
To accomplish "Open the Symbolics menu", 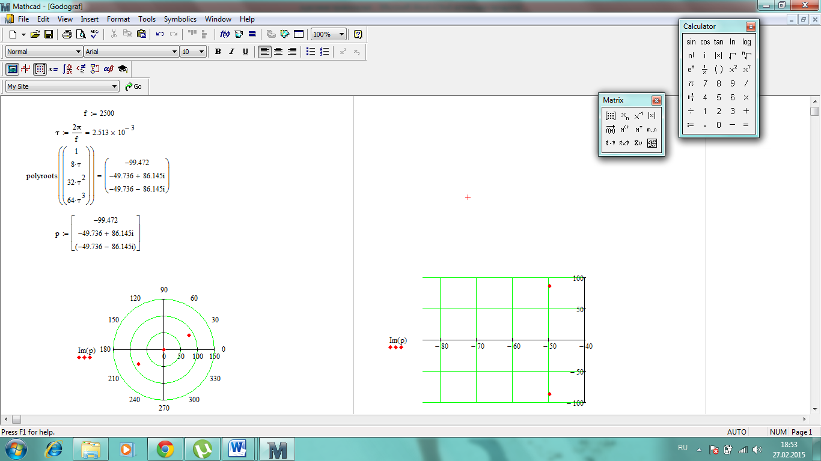I will pyautogui.click(x=180, y=19).
